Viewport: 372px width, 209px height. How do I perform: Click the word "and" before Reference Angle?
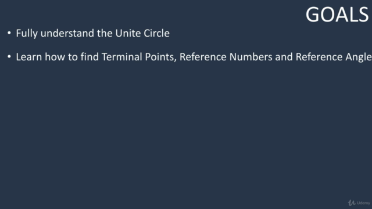(x=284, y=57)
